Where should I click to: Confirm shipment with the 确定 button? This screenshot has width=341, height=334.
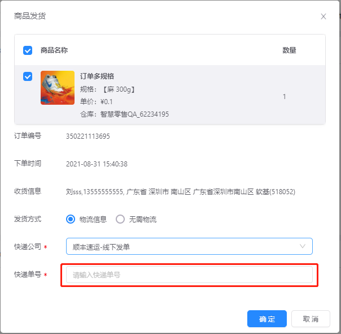click(x=267, y=319)
